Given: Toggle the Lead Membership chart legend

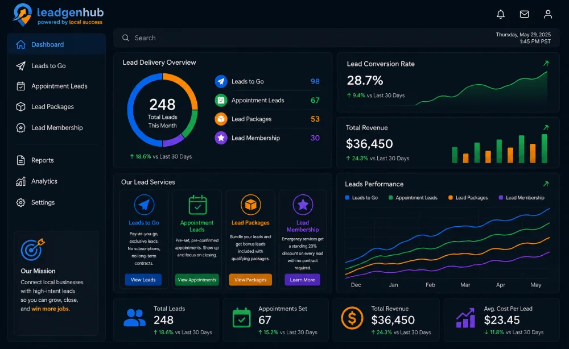Looking at the screenshot, I should 521,197.
